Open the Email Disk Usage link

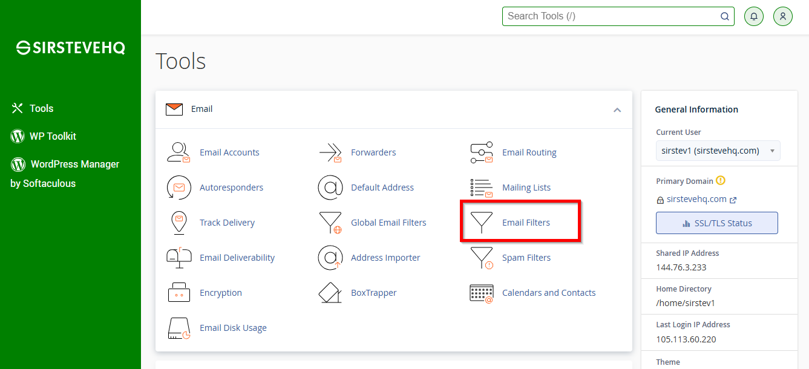(x=233, y=328)
